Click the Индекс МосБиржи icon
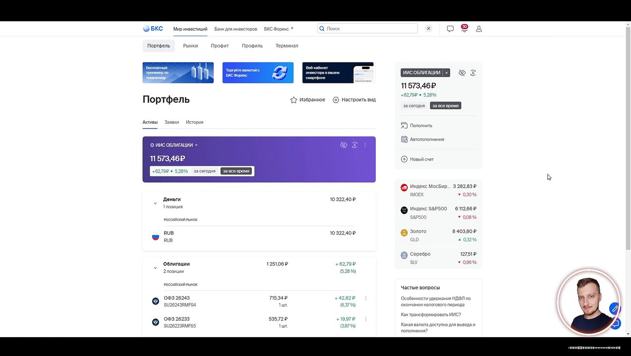The image size is (631, 356). point(404,187)
